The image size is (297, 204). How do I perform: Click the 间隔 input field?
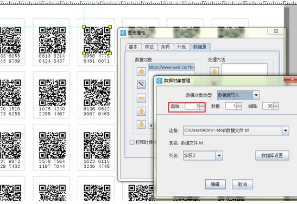(268, 106)
